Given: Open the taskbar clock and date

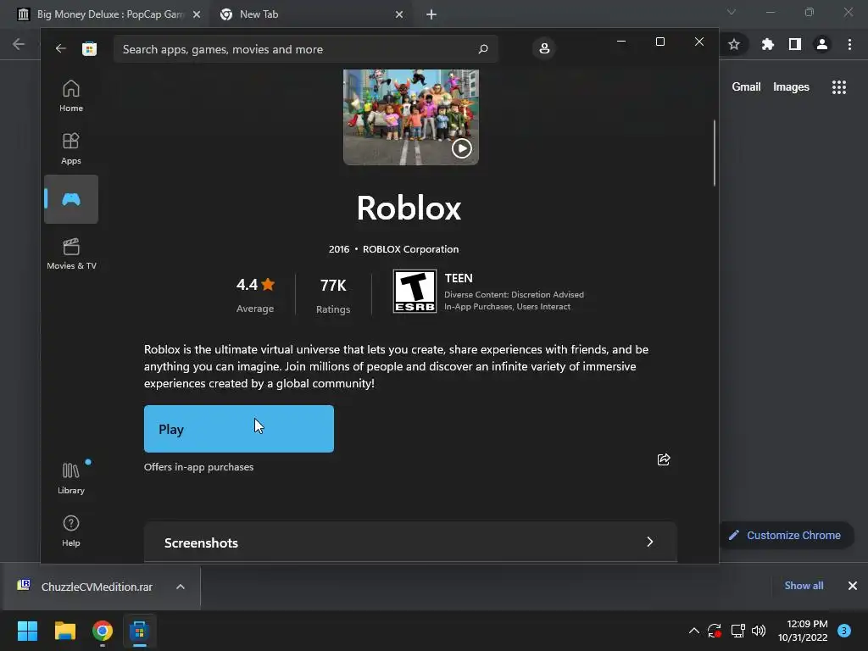Looking at the screenshot, I should point(803,631).
